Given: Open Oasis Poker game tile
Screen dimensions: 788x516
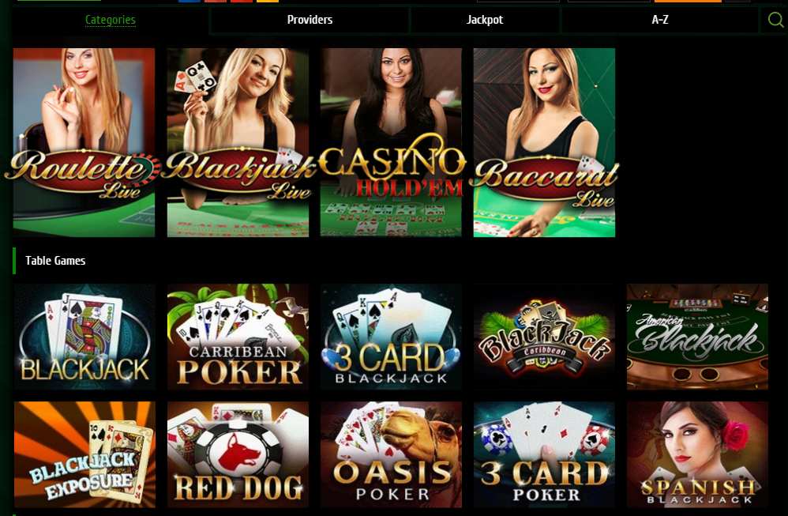Looking at the screenshot, I should 391,454.
